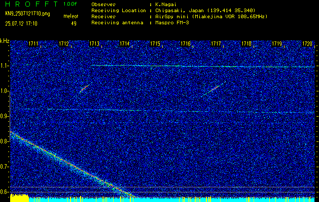The width and height of the screenshot is (319, 202).
Task: Click the 1719 time marker
Action: pos(277,43)
